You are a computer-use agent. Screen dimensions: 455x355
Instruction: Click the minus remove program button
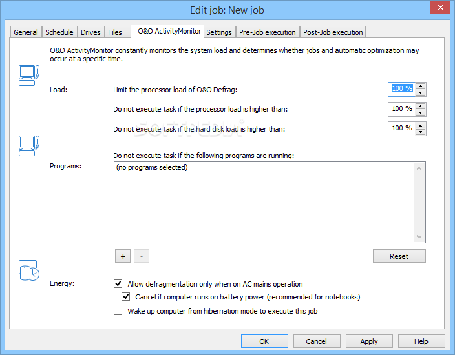point(142,256)
